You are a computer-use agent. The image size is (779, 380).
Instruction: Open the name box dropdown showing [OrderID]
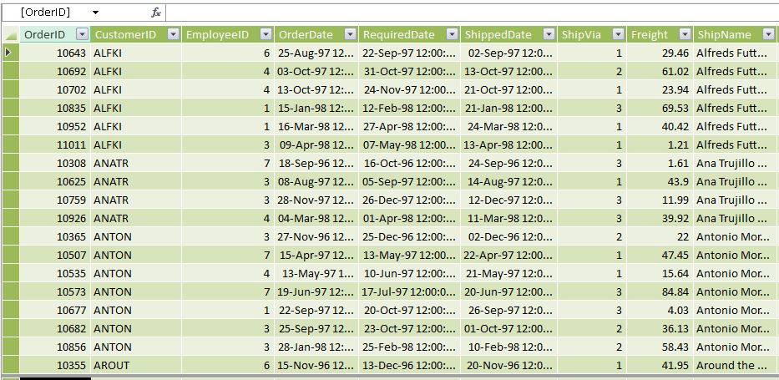pyautogui.click(x=95, y=13)
